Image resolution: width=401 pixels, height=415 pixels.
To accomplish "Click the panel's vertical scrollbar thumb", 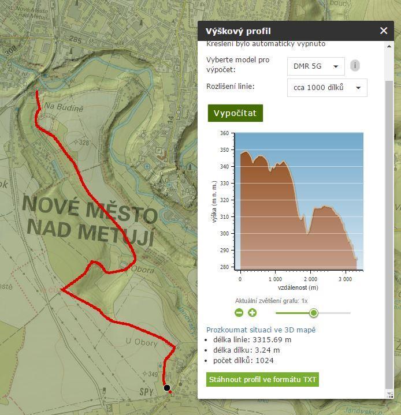I will pos(389,231).
